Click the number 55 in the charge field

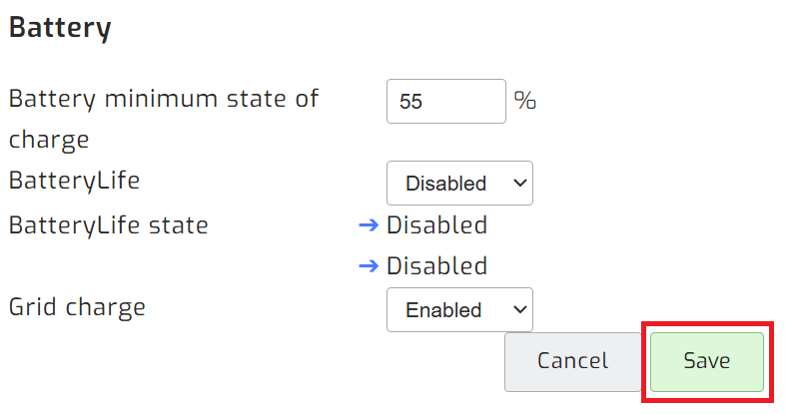410,102
